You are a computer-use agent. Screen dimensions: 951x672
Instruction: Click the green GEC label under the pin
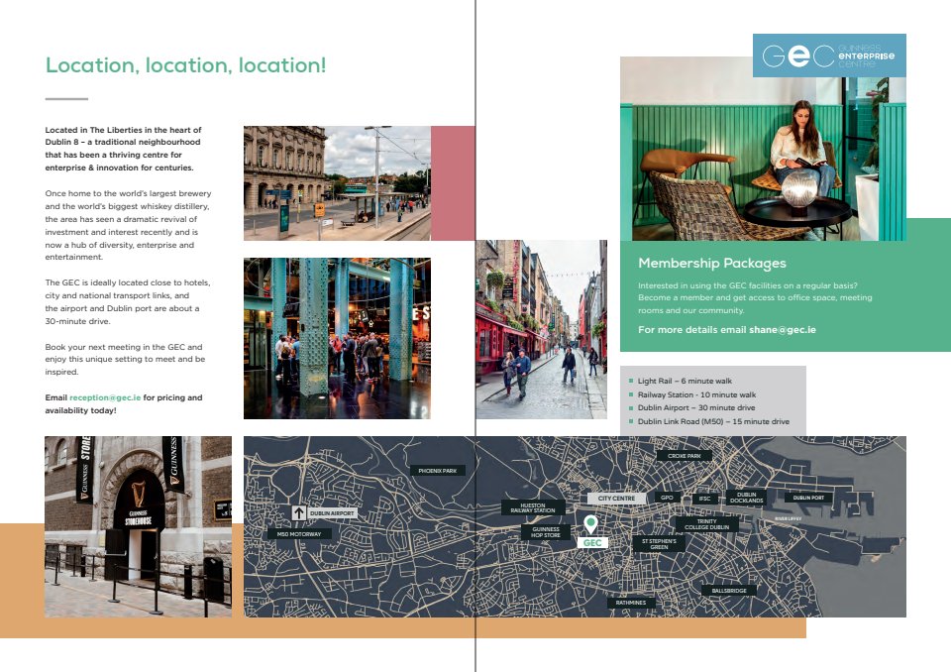pyautogui.click(x=592, y=543)
